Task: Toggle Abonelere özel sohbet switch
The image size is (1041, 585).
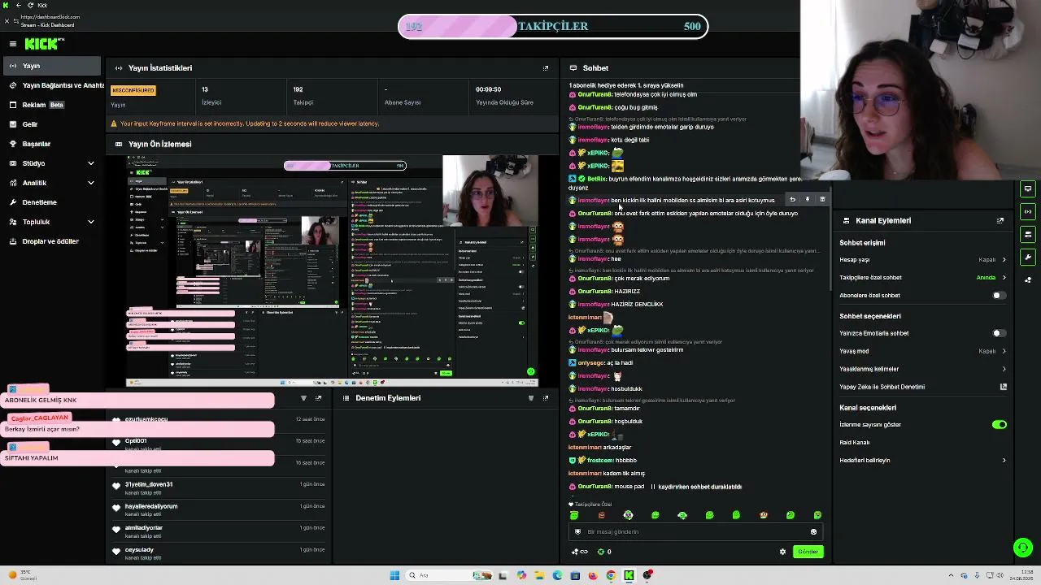Action: pos(1000,296)
